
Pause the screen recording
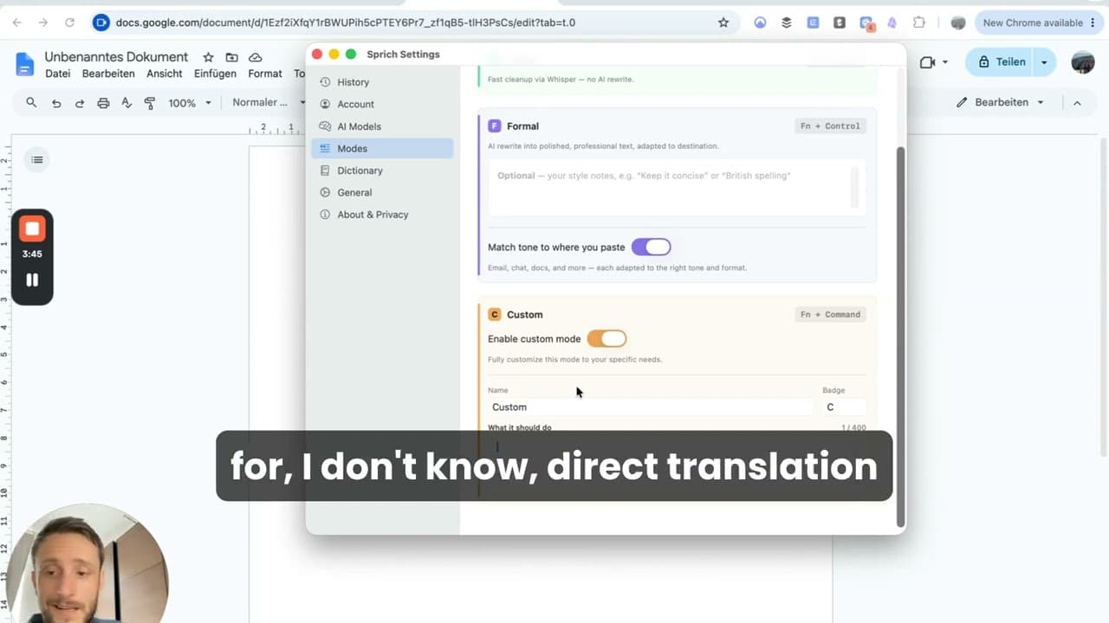[32, 280]
